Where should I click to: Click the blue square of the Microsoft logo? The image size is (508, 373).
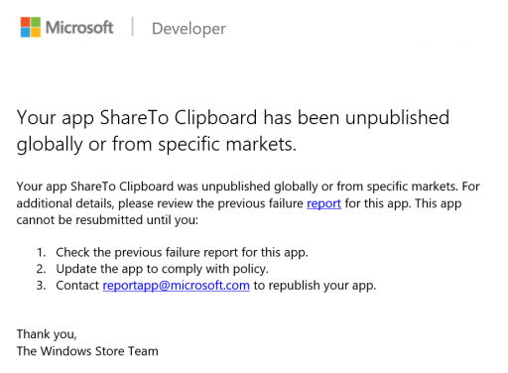pos(25,33)
